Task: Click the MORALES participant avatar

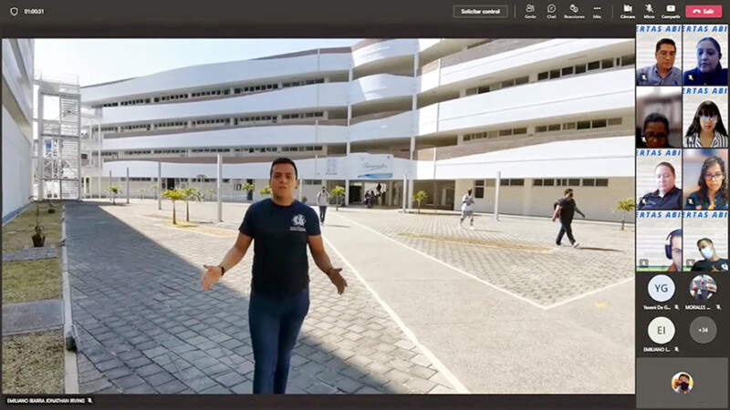Action: point(703,289)
